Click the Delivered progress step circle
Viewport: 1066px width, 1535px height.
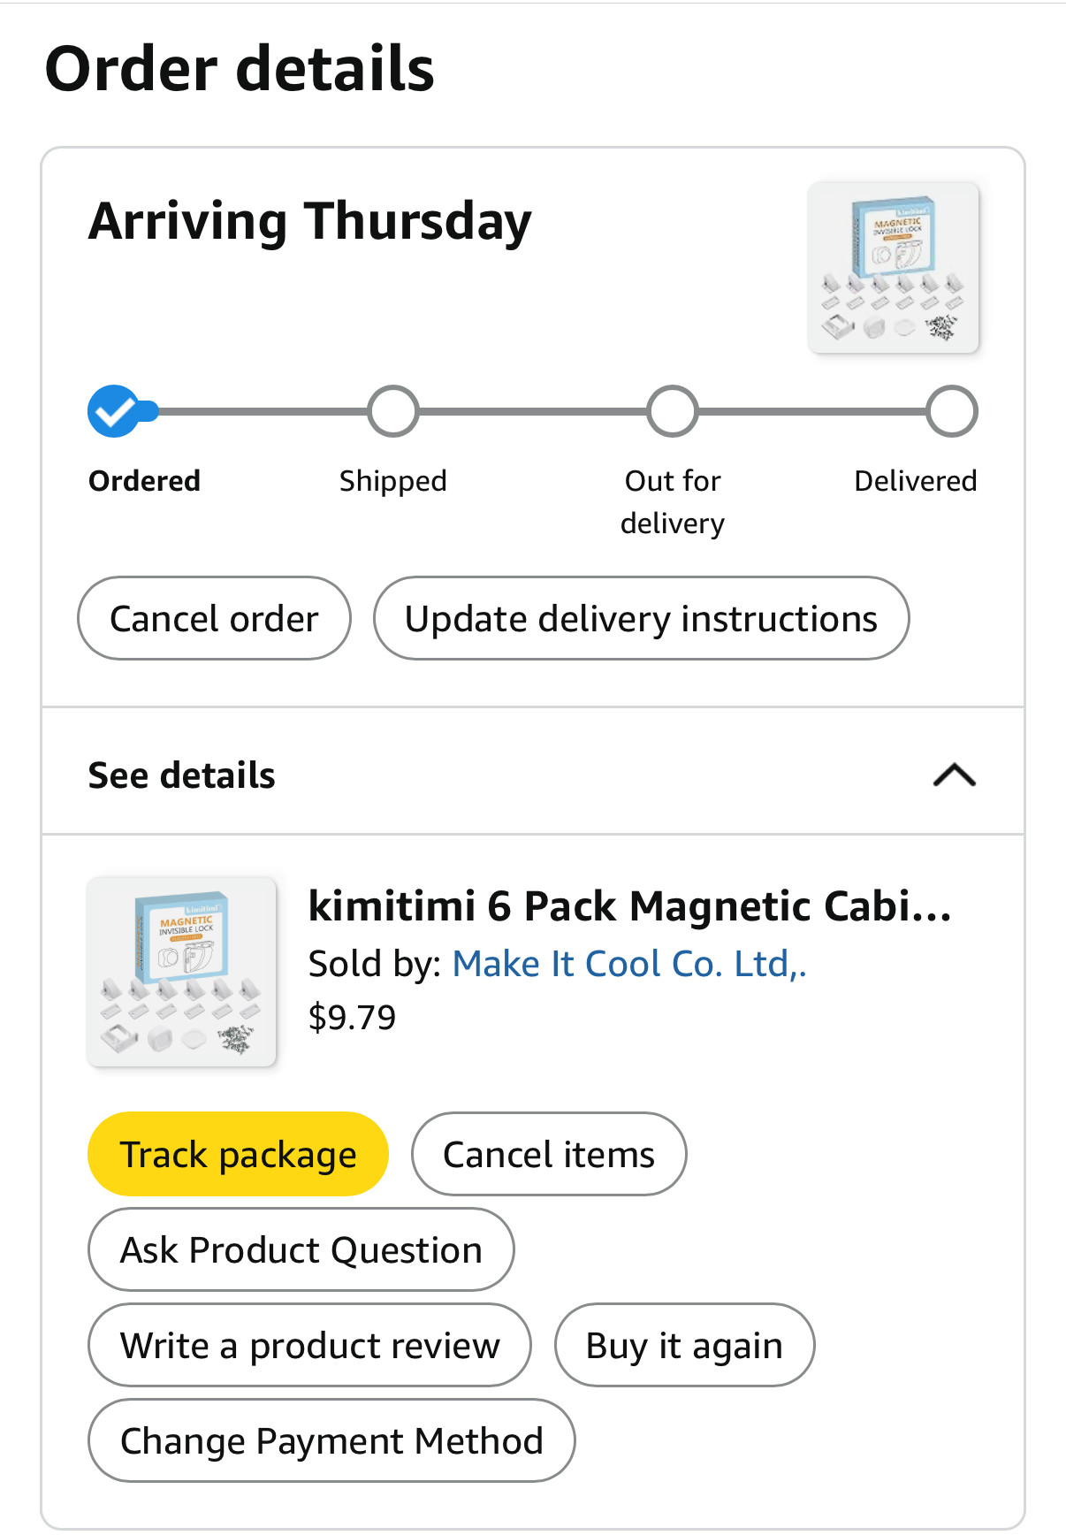tap(951, 411)
